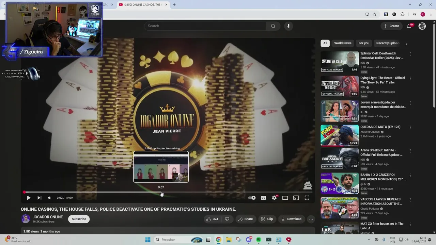Click the search magnifier button
Viewport: 436px width, 245px height.
273,26
